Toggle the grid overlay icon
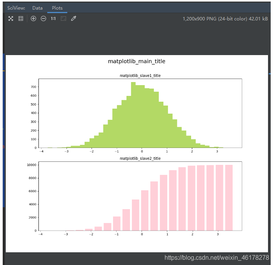Screen dimensions: 273x265 tap(21, 18)
